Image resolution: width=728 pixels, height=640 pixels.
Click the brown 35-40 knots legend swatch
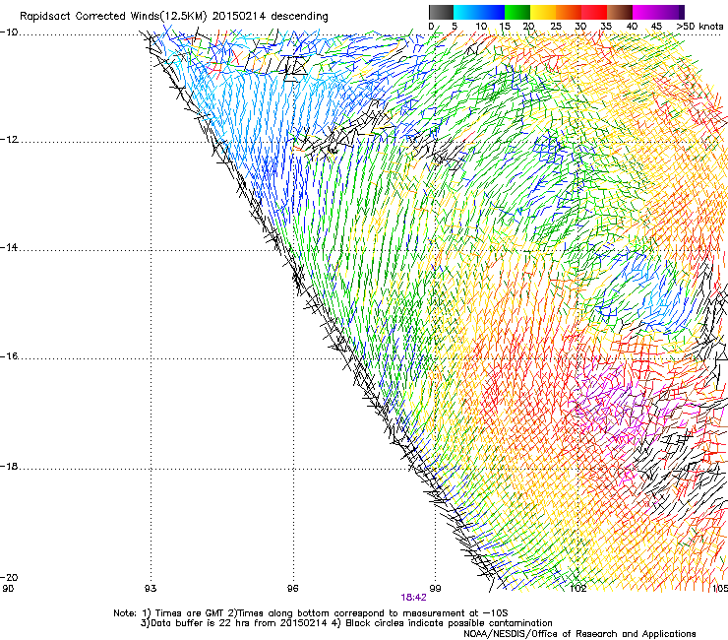(620, 12)
